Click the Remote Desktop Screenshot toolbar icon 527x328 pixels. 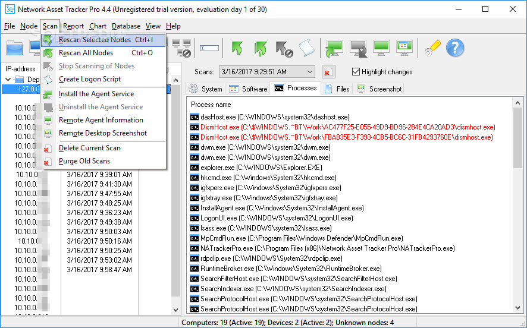point(404,48)
